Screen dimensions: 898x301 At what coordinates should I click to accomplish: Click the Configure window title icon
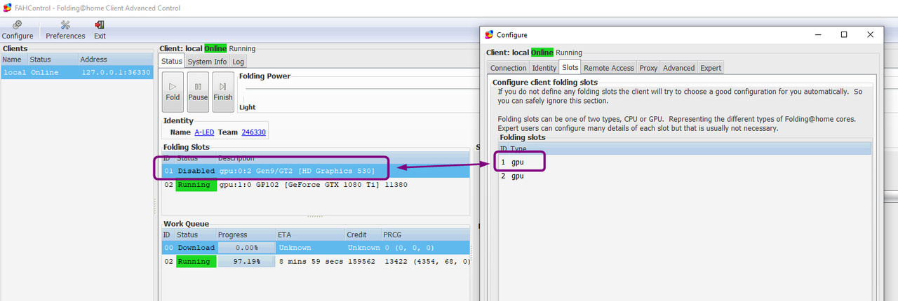[x=489, y=34]
